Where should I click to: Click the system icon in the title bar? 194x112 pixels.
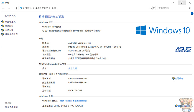2,2
